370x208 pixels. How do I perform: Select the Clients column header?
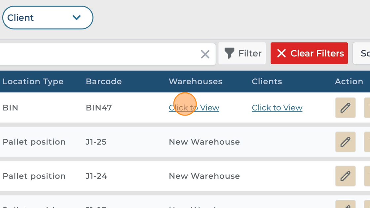coord(267,82)
